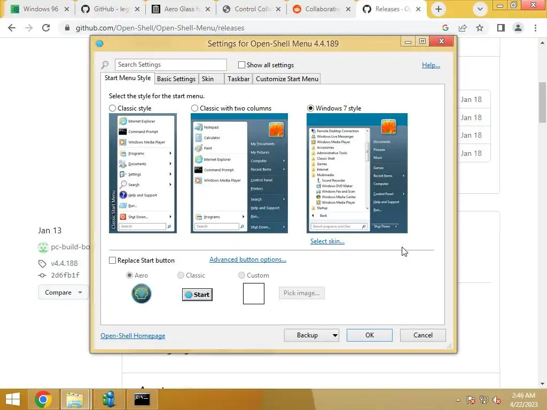Open Command Prompt from the taskbar
Screen dimensions: 547x410
pyautogui.click(x=142, y=399)
